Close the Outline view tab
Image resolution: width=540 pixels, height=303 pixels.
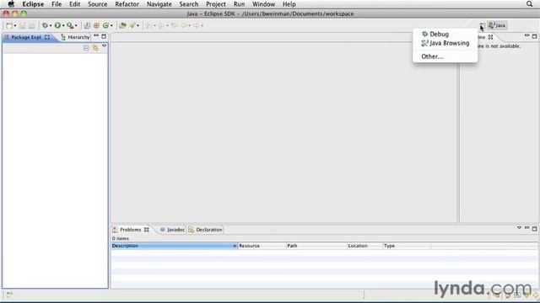point(490,37)
